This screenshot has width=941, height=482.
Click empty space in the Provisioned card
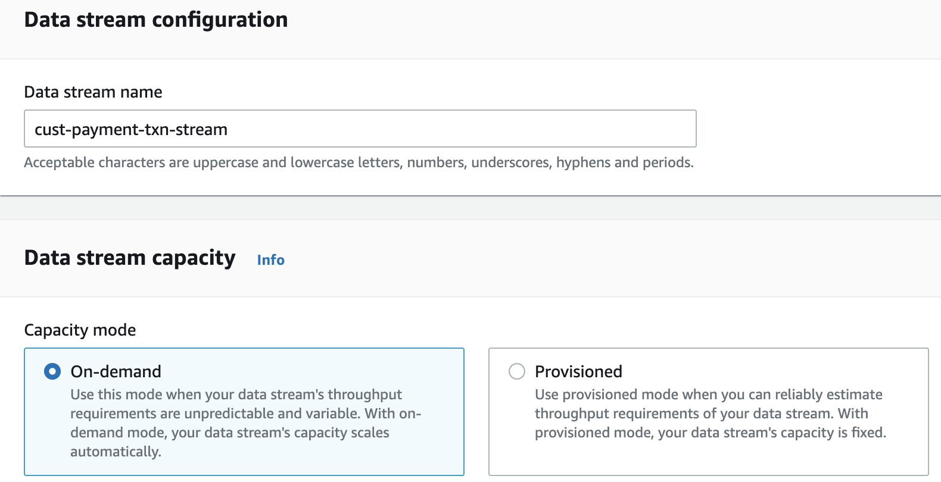pos(709,458)
